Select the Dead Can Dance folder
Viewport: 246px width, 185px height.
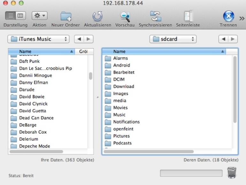(x=48, y=118)
